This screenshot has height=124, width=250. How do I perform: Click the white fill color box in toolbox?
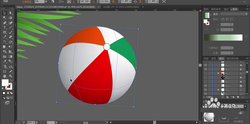coord(5,83)
